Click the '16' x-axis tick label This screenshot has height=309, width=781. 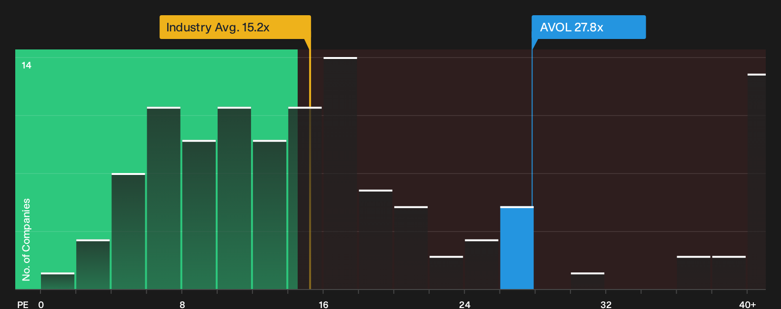coord(323,304)
